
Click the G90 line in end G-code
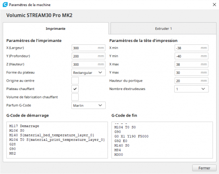117,132
